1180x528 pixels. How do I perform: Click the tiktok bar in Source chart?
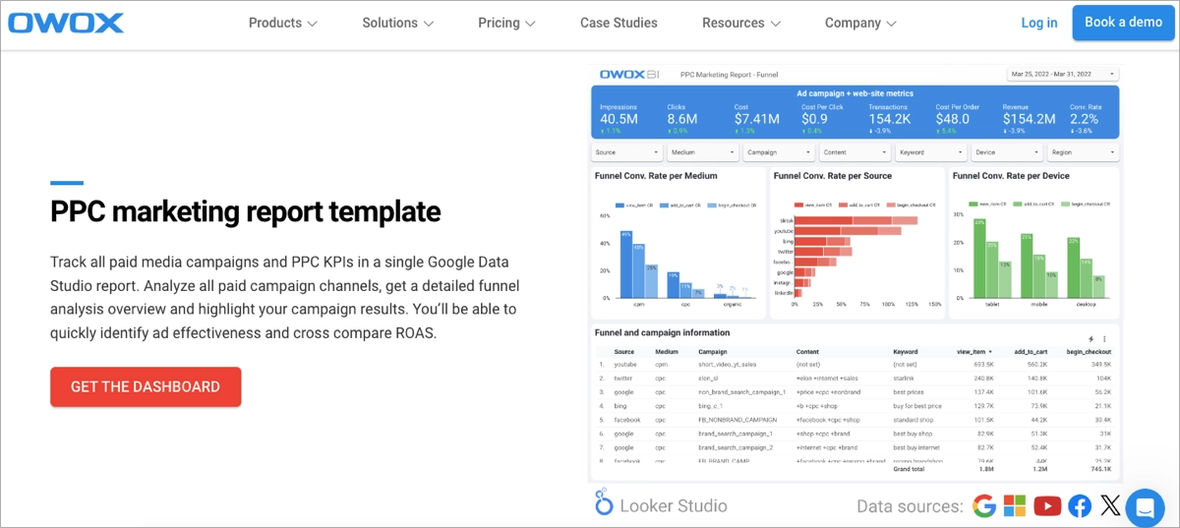click(855, 221)
